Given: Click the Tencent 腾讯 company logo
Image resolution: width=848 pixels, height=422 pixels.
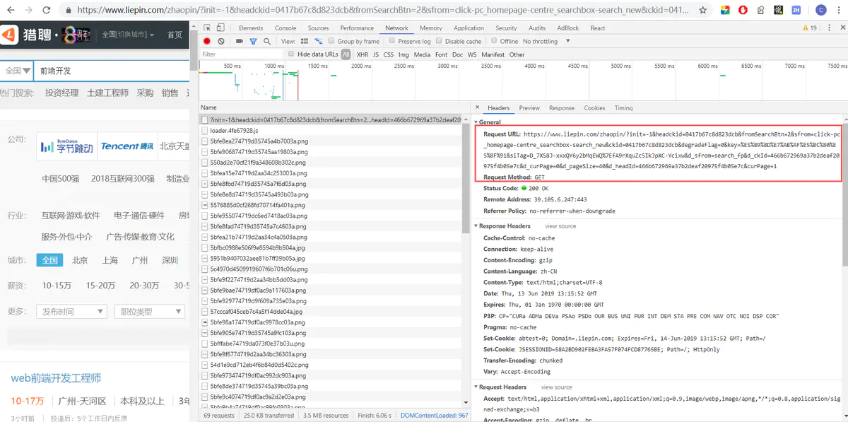Looking at the screenshot, I should tap(126, 146).
